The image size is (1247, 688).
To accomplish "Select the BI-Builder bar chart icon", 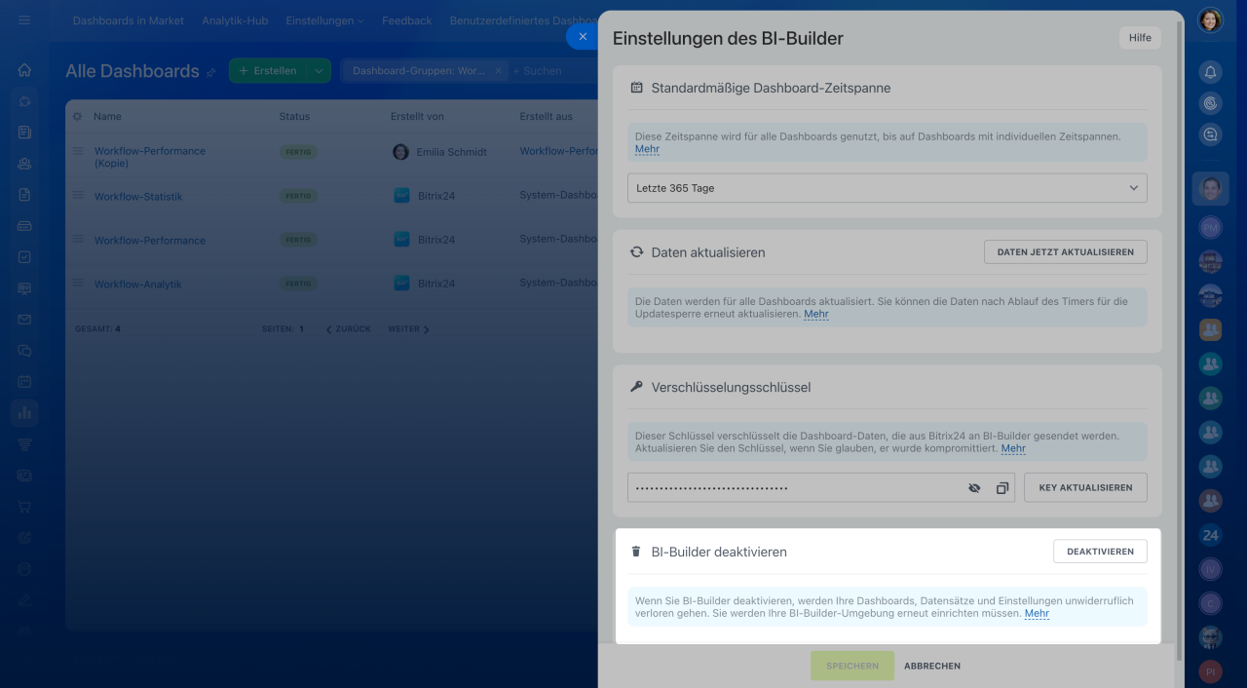I will click(24, 413).
